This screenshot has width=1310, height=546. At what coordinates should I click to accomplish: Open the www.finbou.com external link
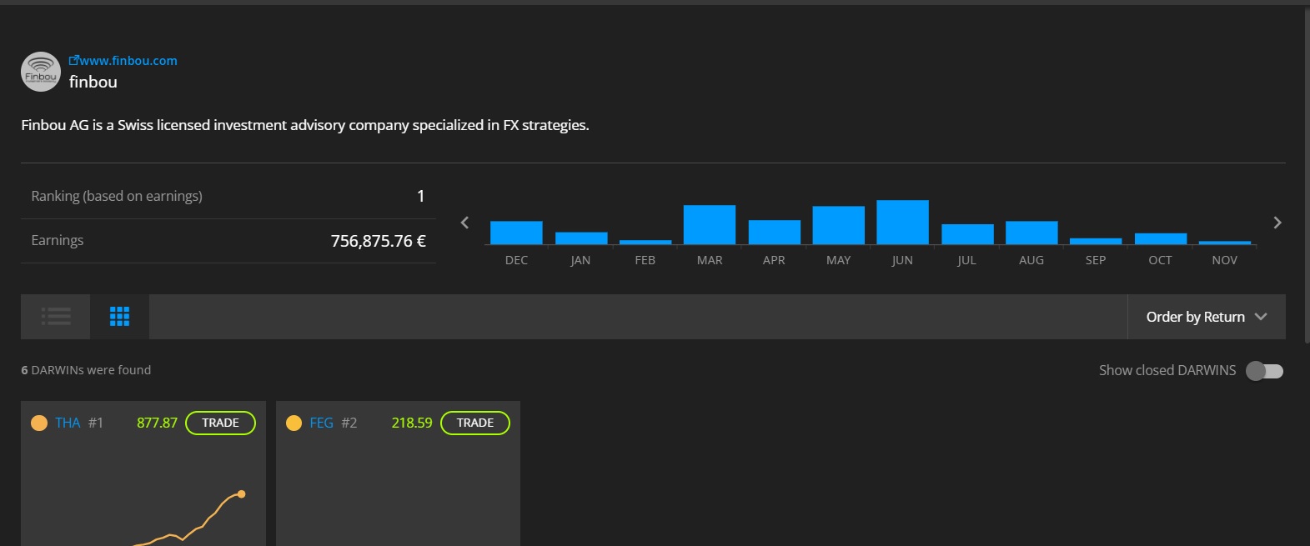123,61
